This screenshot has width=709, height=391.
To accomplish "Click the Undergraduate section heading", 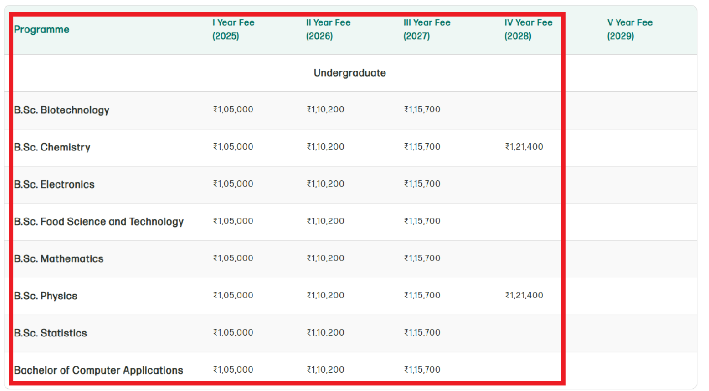I will click(x=351, y=72).
